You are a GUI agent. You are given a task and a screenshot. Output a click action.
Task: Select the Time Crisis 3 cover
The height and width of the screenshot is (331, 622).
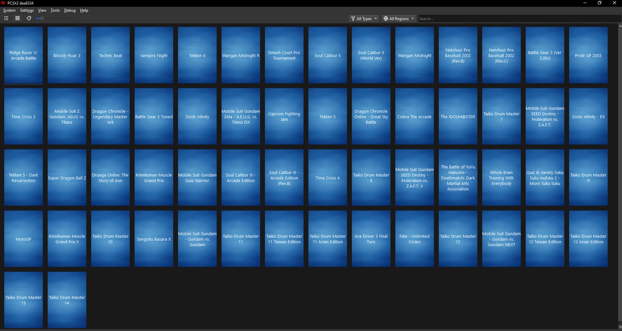(x=23, y=116)
